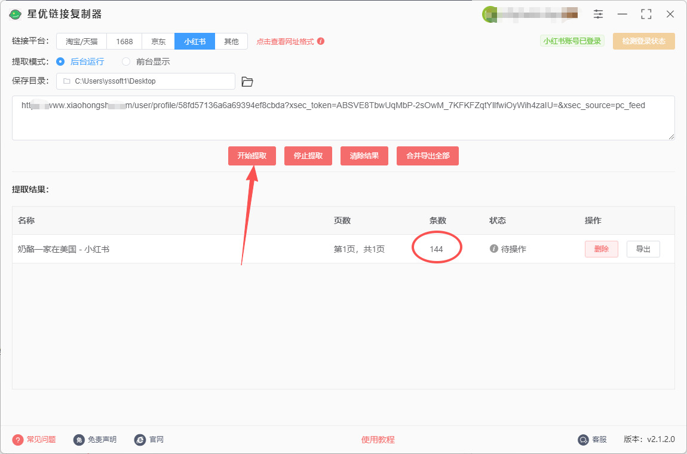Close the application window
Screen dimensions: 687x454
pos(670,14)
